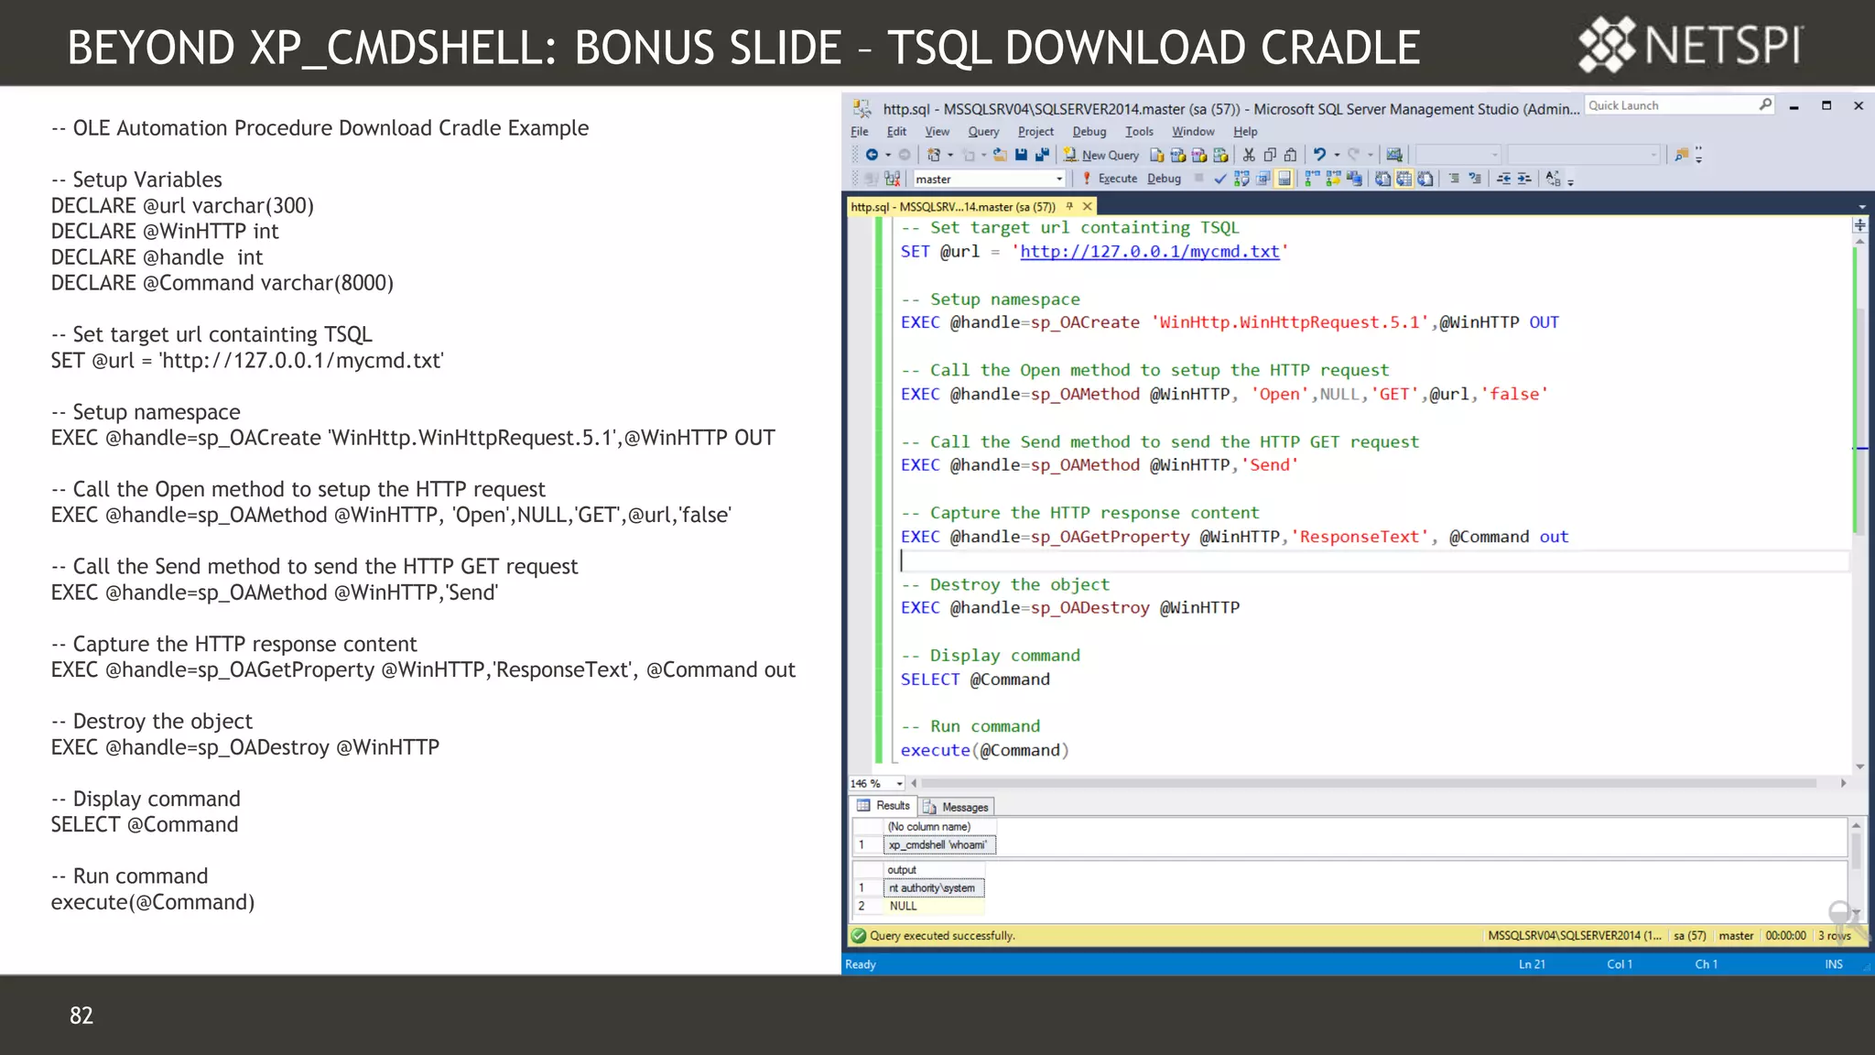1875x1055 pixels.
Task: Open Activity Monitor from the toolbar
Action: pos(1394,155)
